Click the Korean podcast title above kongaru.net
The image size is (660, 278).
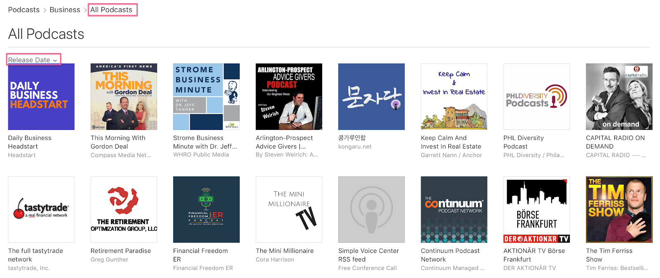pyautogui.click(x=352, y=138)
